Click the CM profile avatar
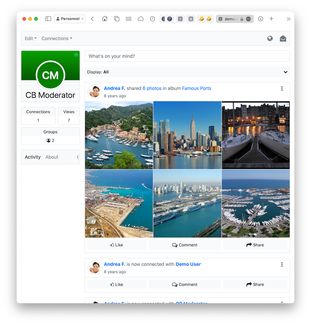This screenshot has width=311, height=325. tap(50, 75)
